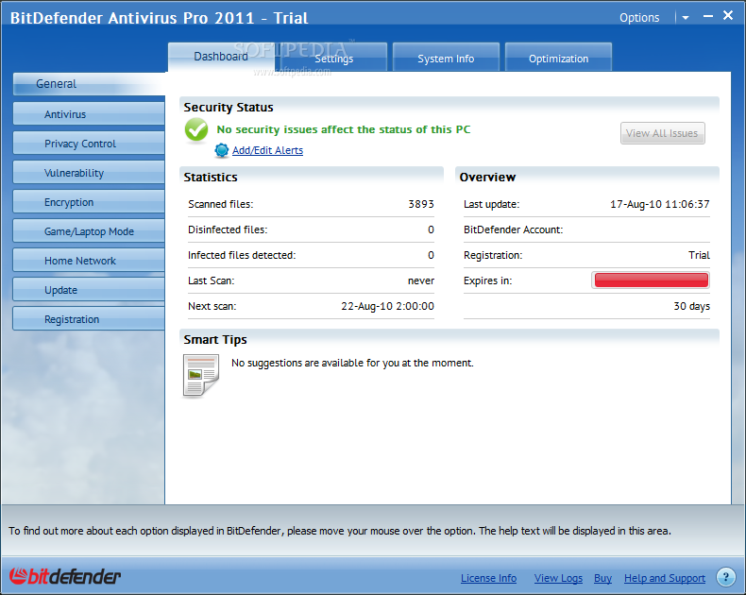Open the Antivirus section

pyautogui.click(x=89, y=114)
